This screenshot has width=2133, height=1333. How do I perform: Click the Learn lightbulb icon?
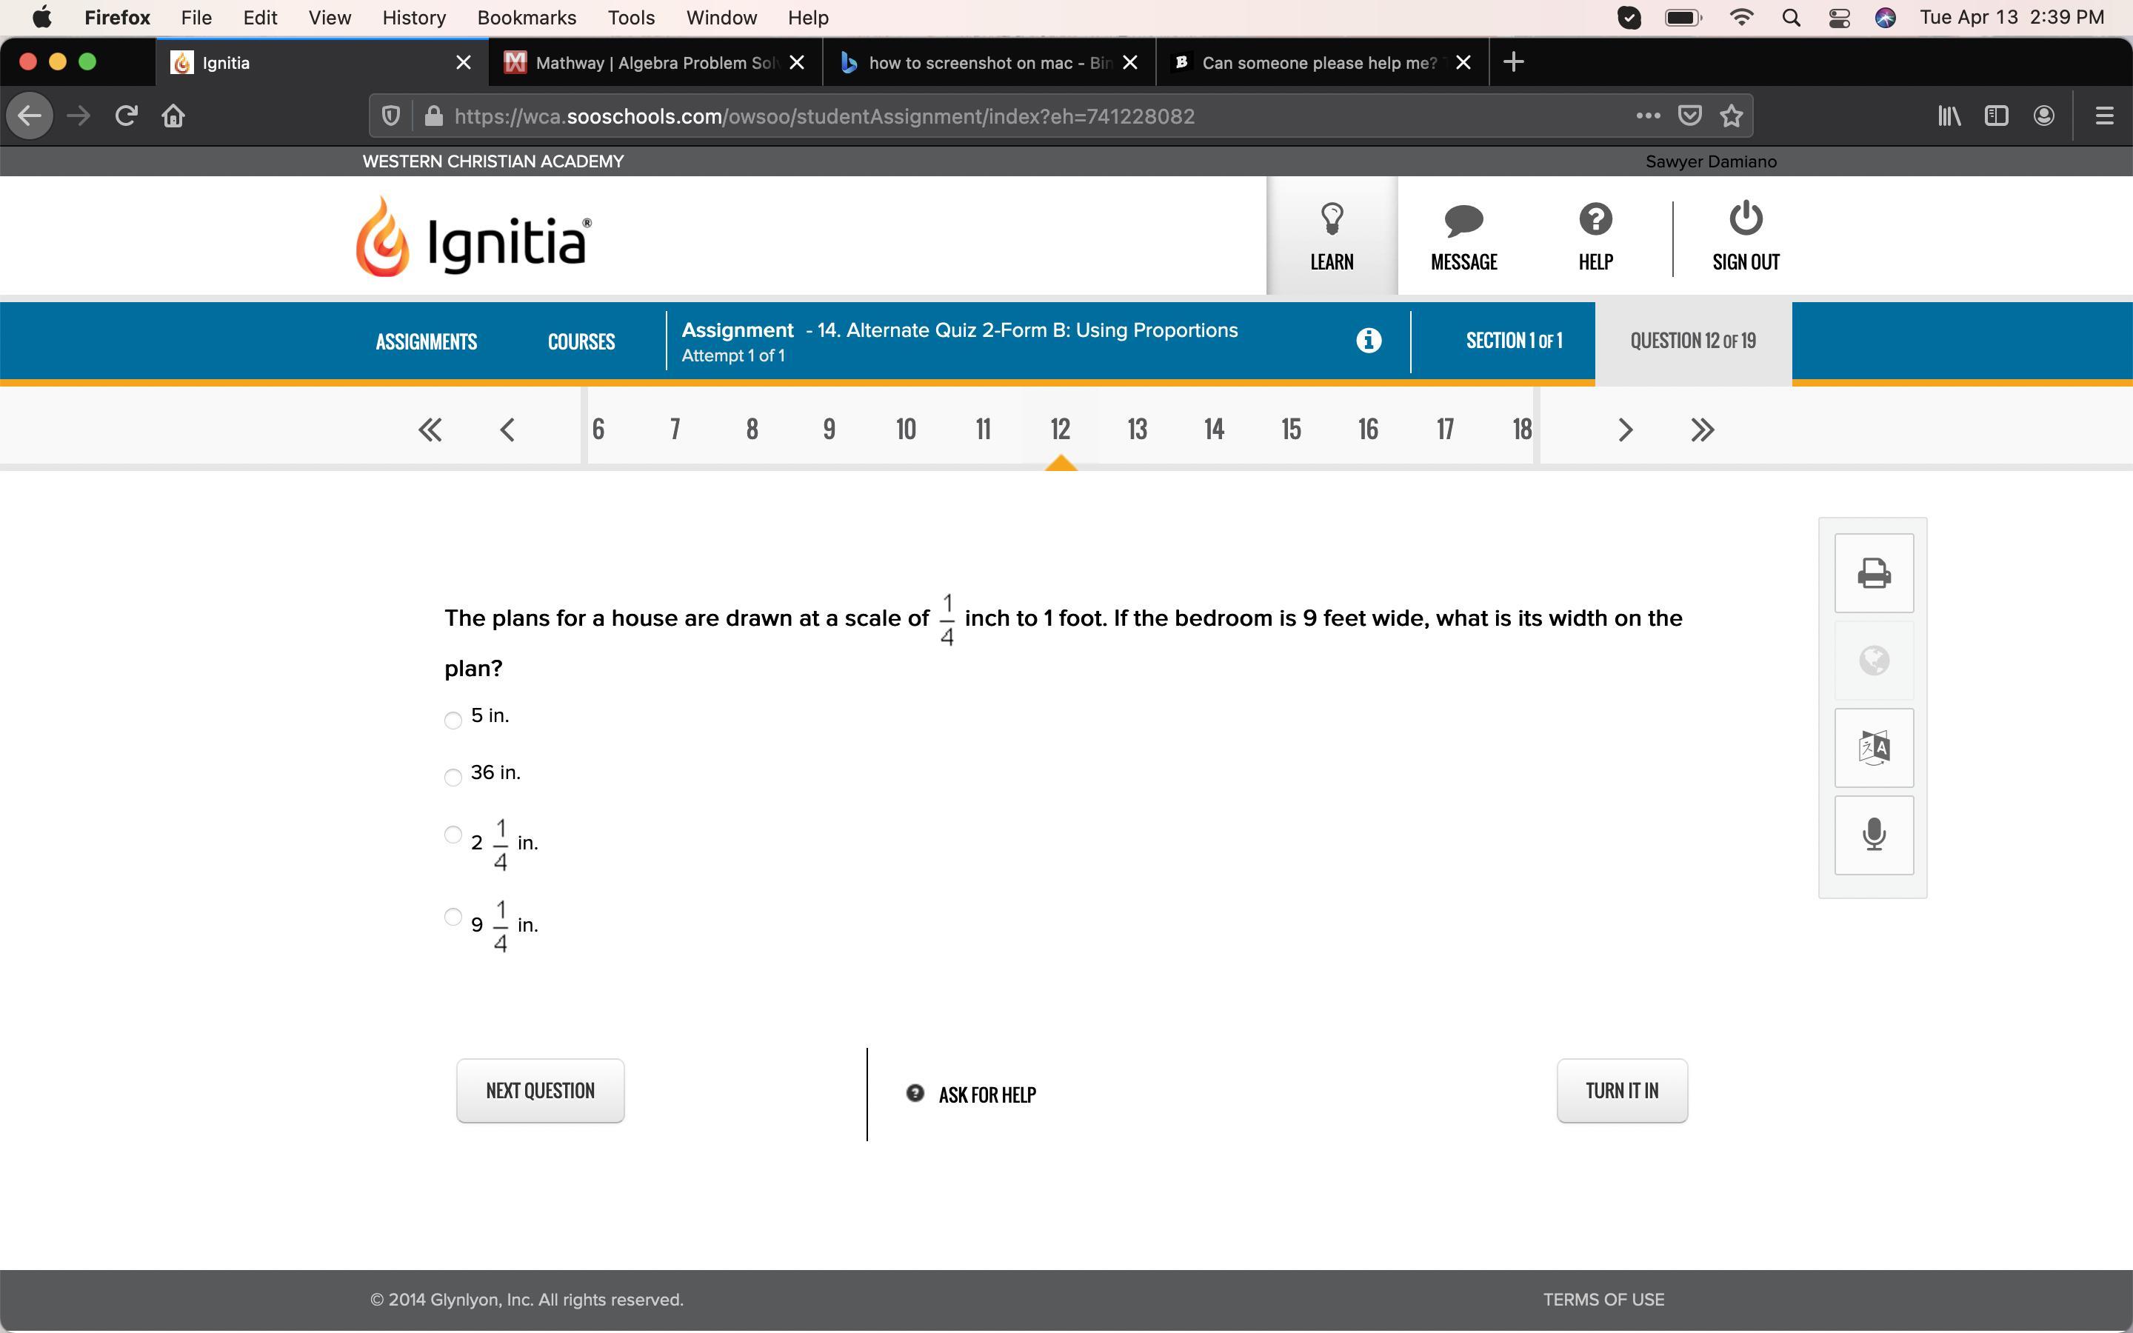tap(1331, 218)
